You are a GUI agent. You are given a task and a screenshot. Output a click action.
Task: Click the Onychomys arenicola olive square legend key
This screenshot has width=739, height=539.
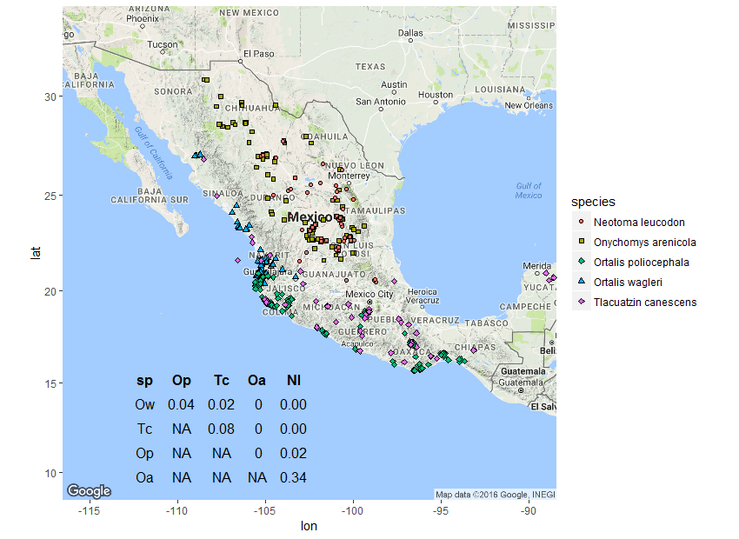click(581, 242)
